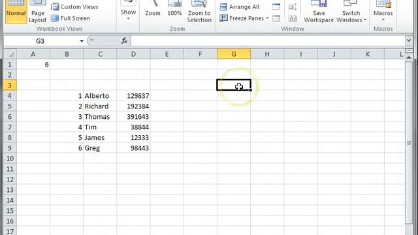
Task: Switch to Full Screen view
Action: (71, 18)
